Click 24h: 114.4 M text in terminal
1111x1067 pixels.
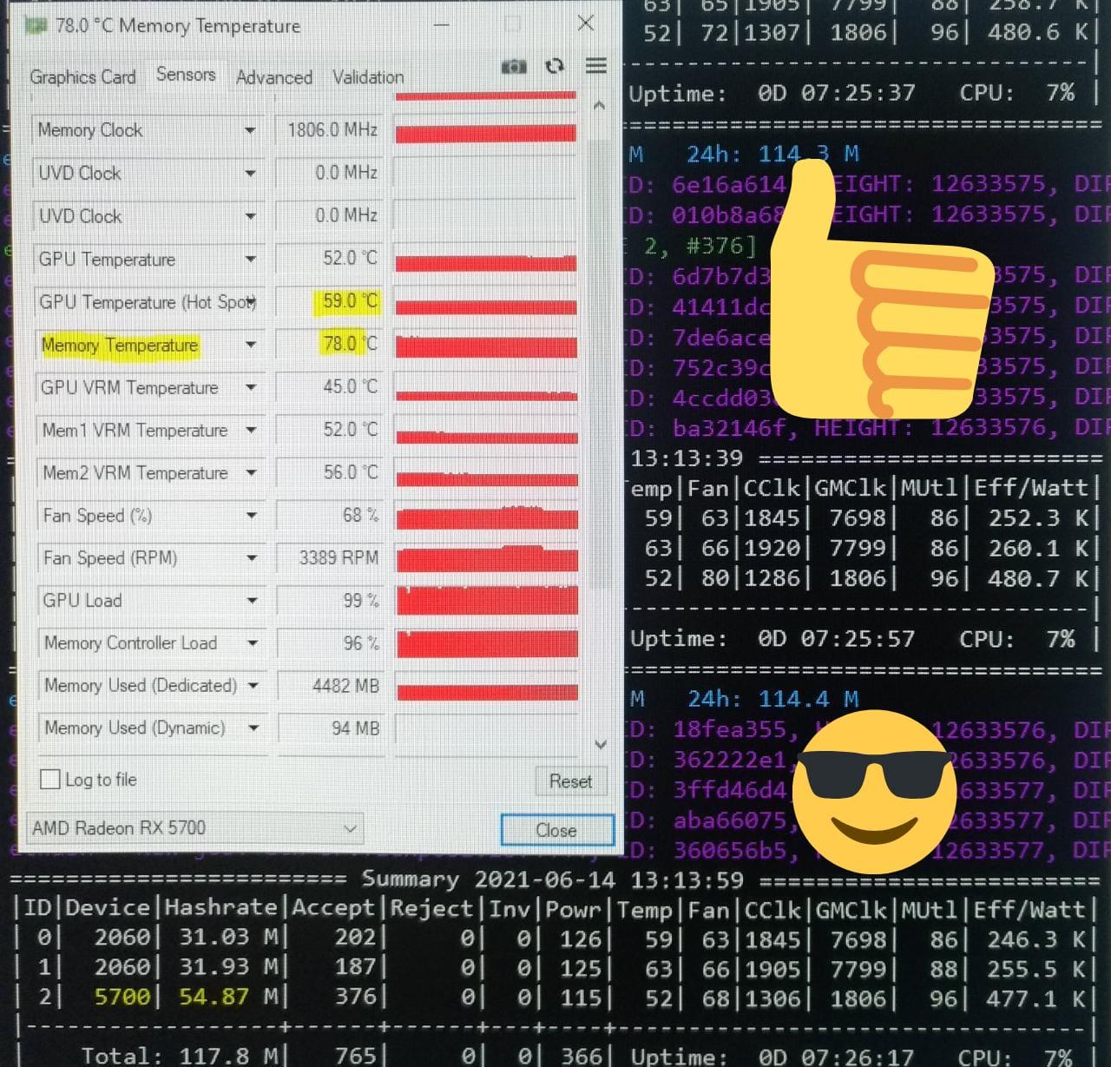click(x=773, y=700)
